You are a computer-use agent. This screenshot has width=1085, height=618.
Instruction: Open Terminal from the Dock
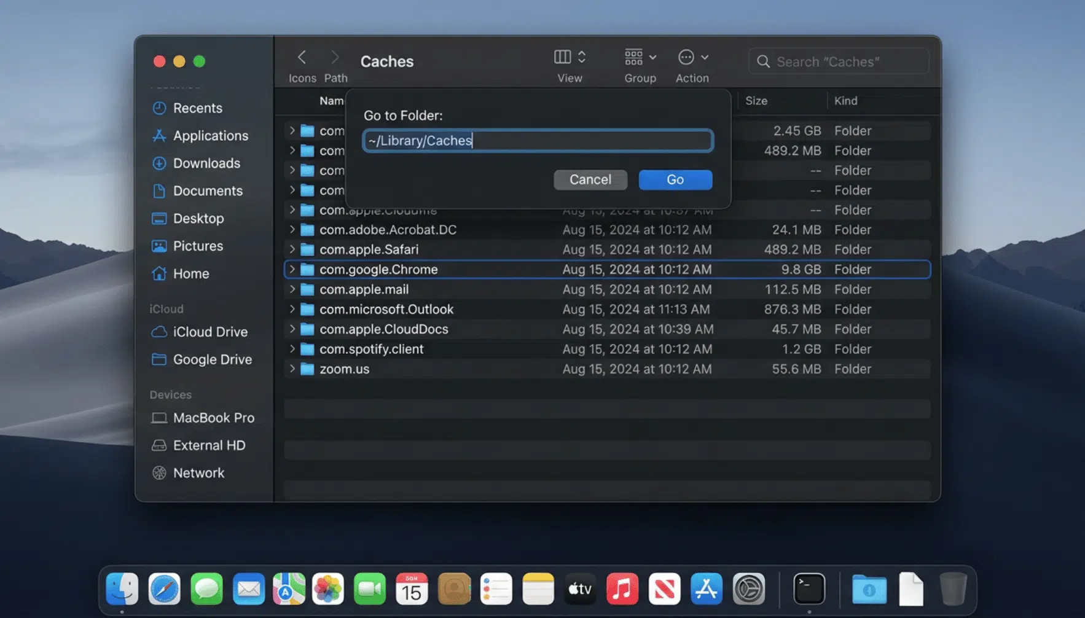coord(809,589)
